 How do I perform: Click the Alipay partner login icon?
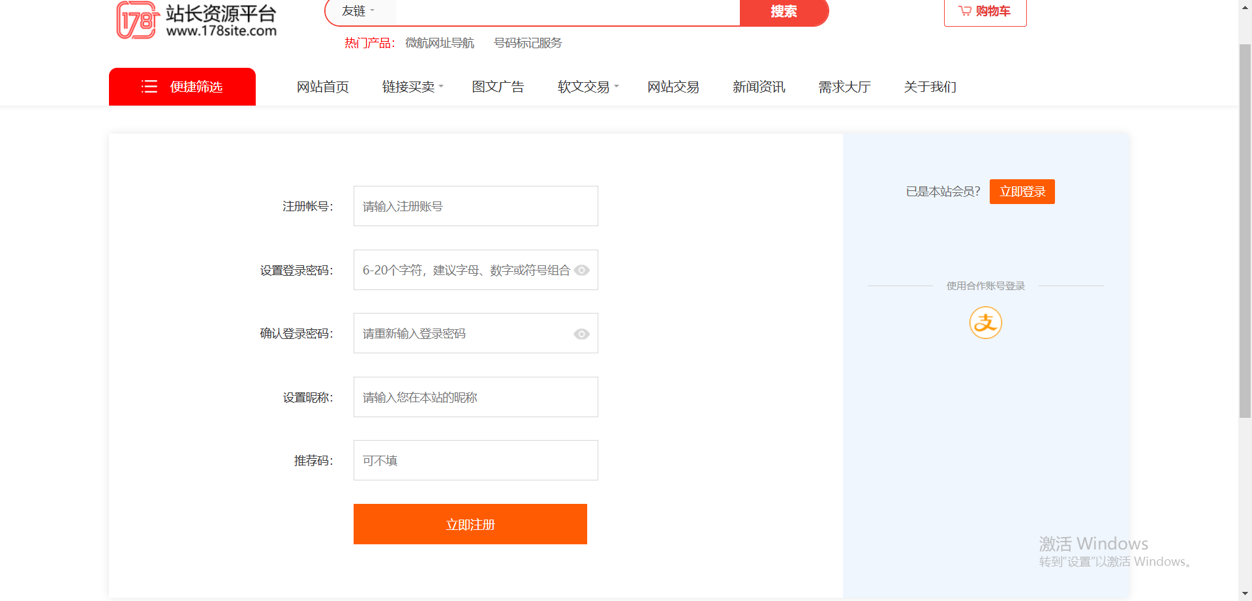coord(985,323)
